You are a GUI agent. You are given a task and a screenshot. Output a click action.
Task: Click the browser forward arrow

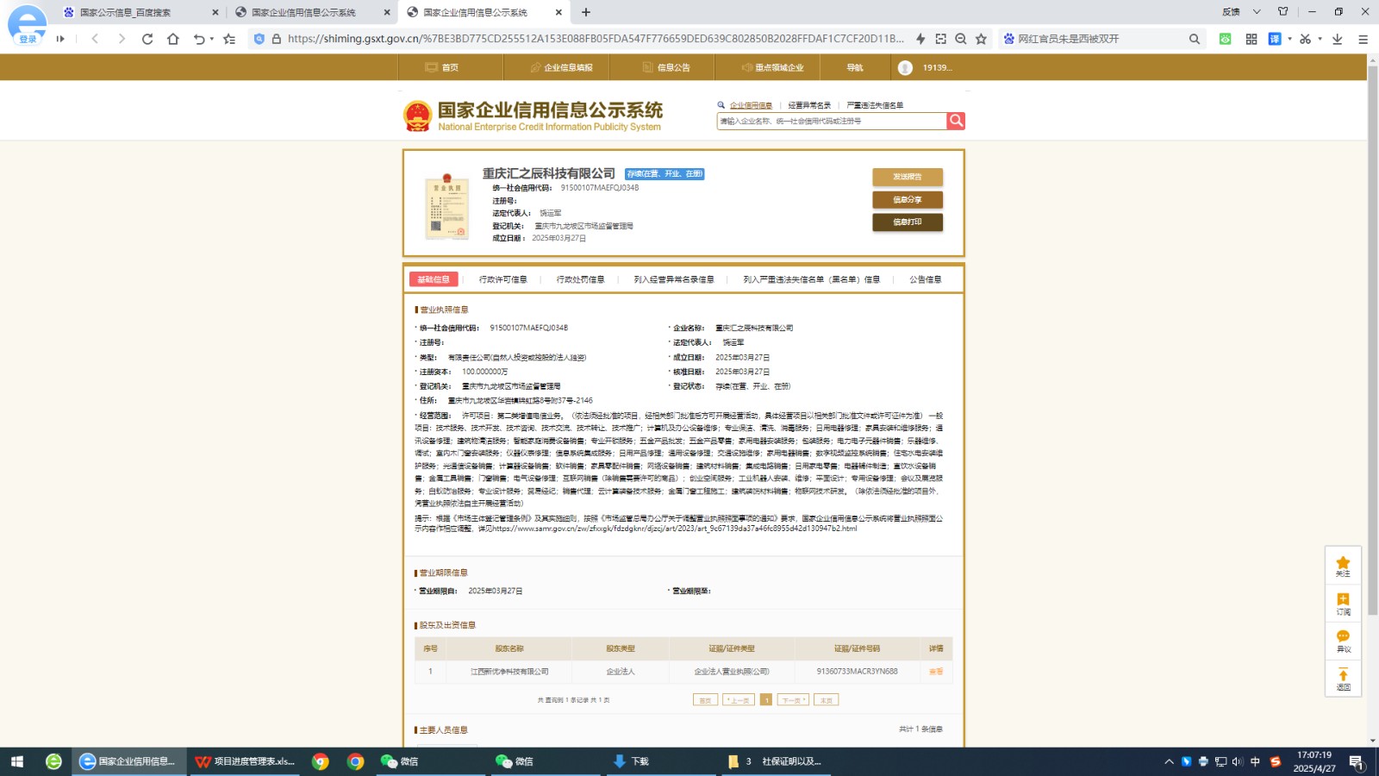122,39
